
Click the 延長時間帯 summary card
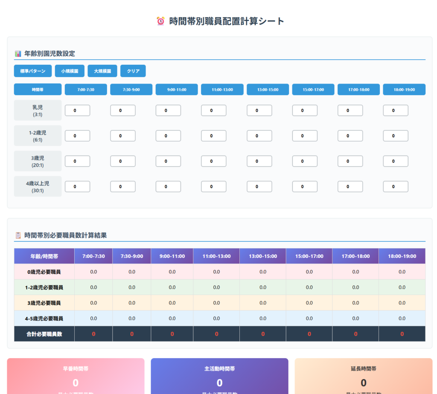363,376
